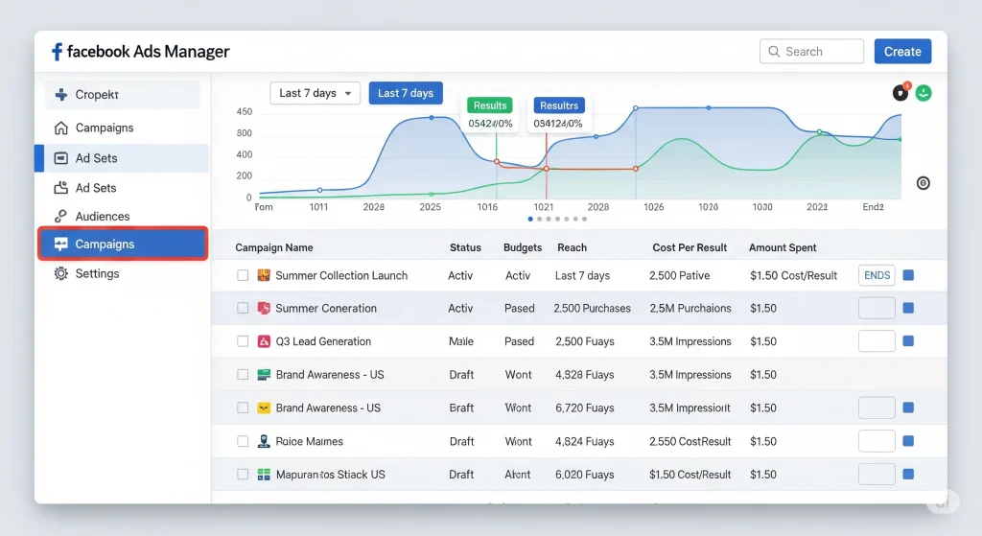Screen dimensions: 982x536
Task: Click the blank box in Mapurantos Stiack US row
Action: (877, 474)
